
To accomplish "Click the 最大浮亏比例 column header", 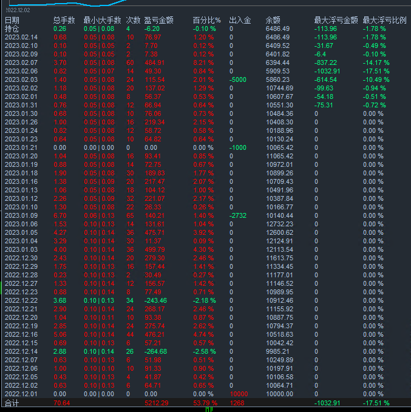I will (385, 20).
